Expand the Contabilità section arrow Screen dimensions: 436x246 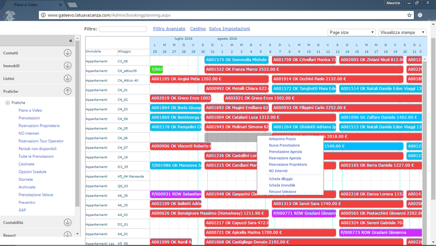click(x=68, y=223)
